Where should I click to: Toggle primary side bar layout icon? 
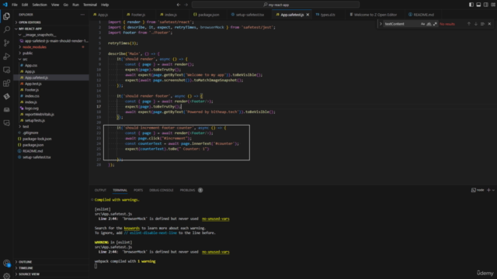point(471,5)
